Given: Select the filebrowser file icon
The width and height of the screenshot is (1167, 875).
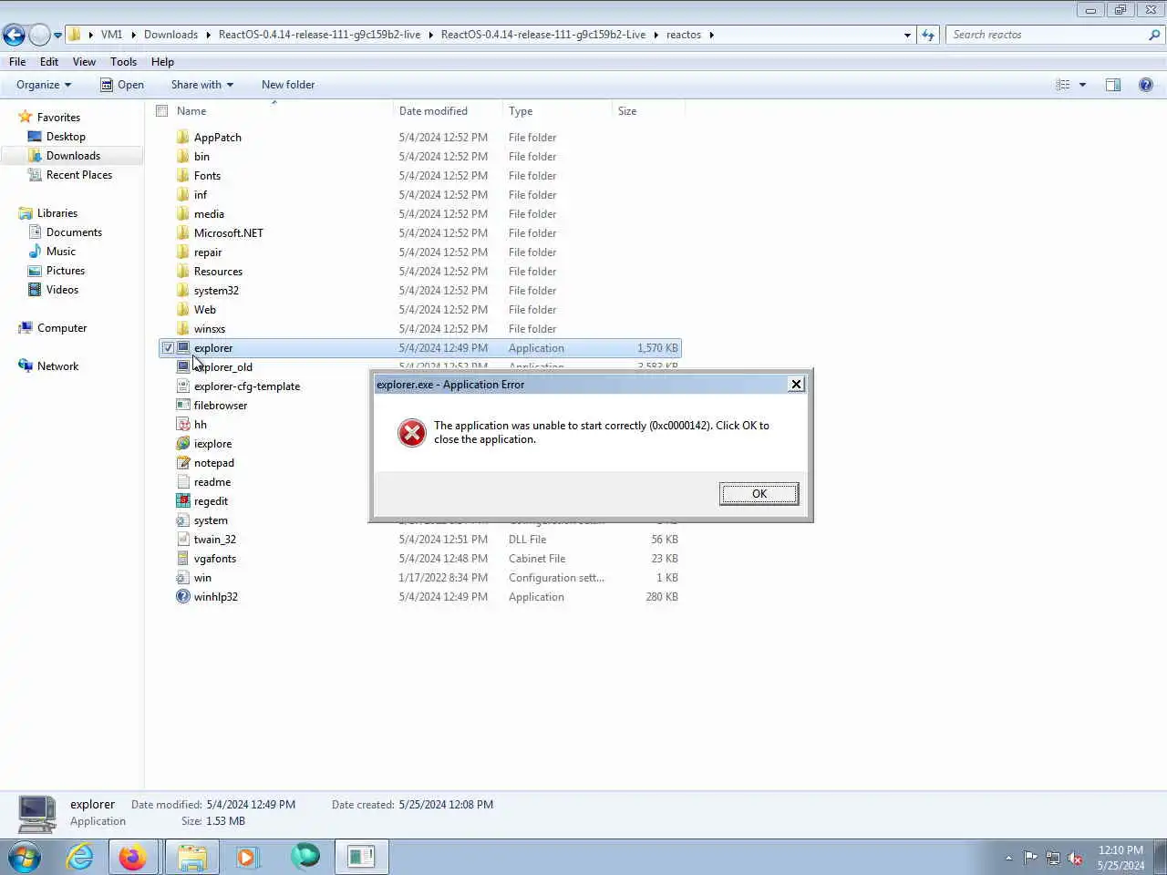Looking at the screenshot, I should pyautogui.click(x=182, y=406).
